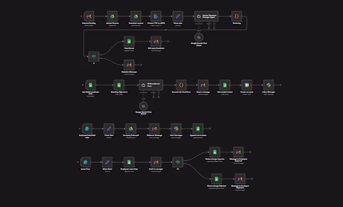Add node after Message to Employee Approval output

(x=250, y=152)
